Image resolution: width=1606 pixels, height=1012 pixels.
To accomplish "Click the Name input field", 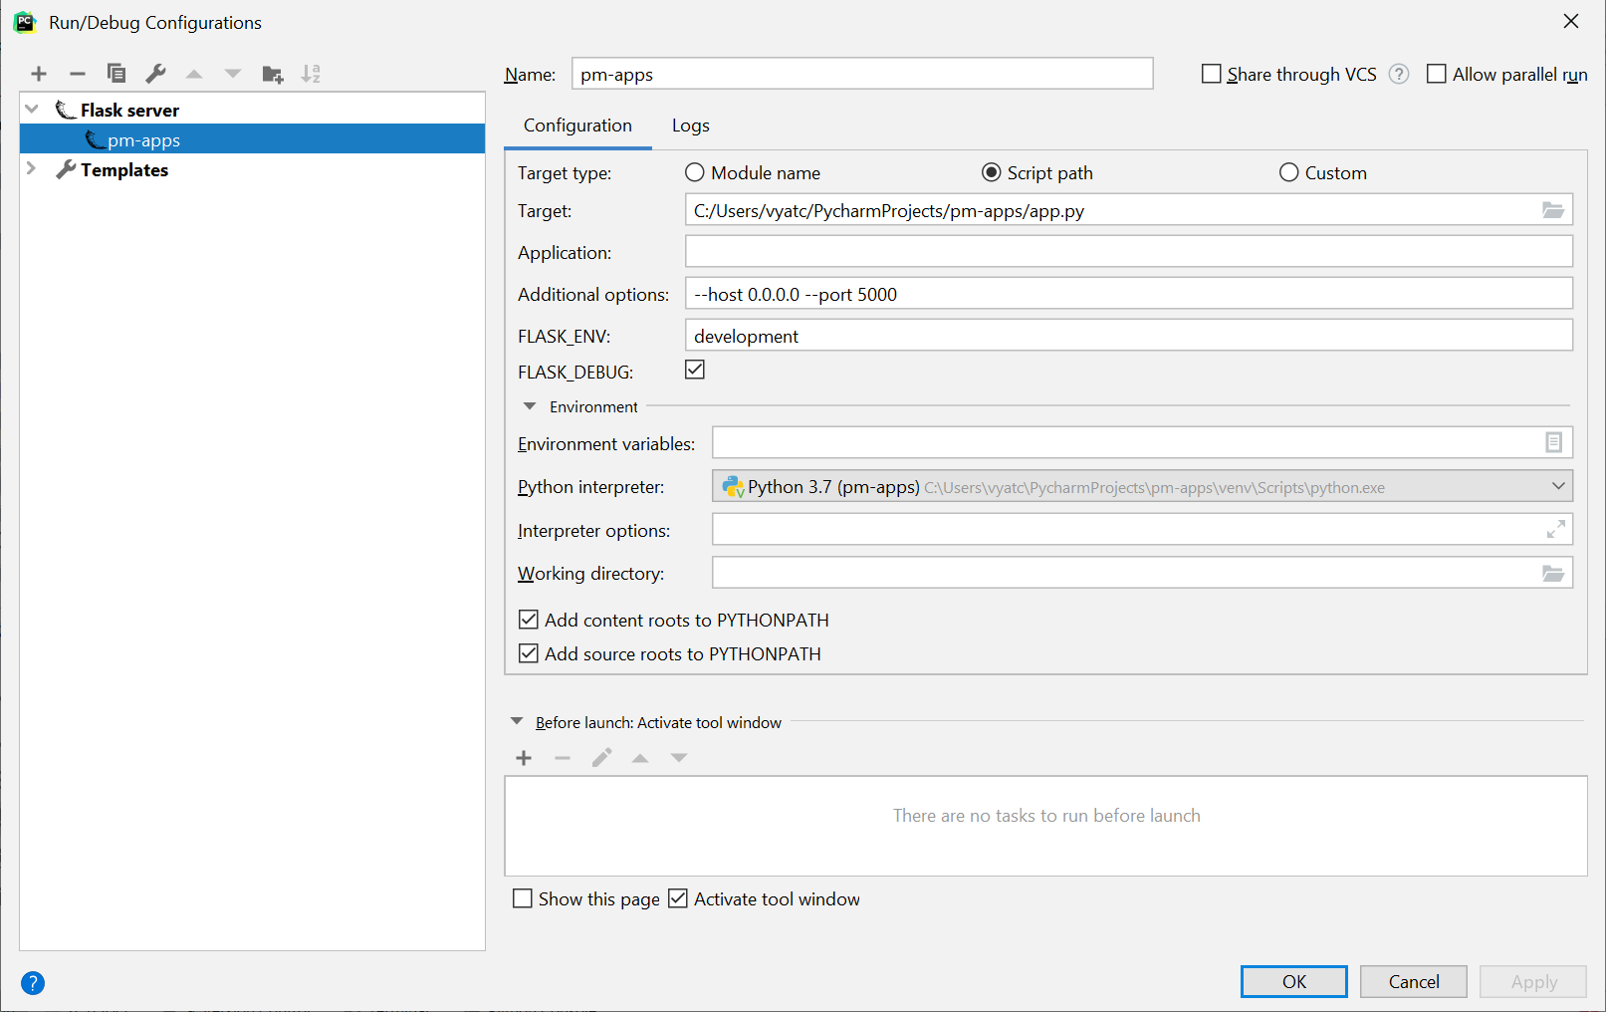I will tap(862, 74).
